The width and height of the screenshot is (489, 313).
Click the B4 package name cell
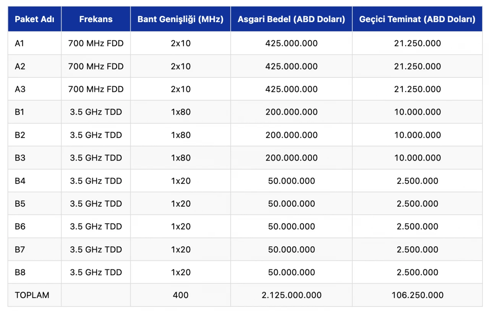click(20, 181)
